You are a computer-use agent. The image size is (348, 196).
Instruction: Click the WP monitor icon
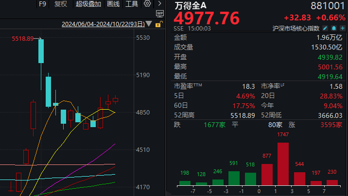pyautogui.click(x=160, y=14)
